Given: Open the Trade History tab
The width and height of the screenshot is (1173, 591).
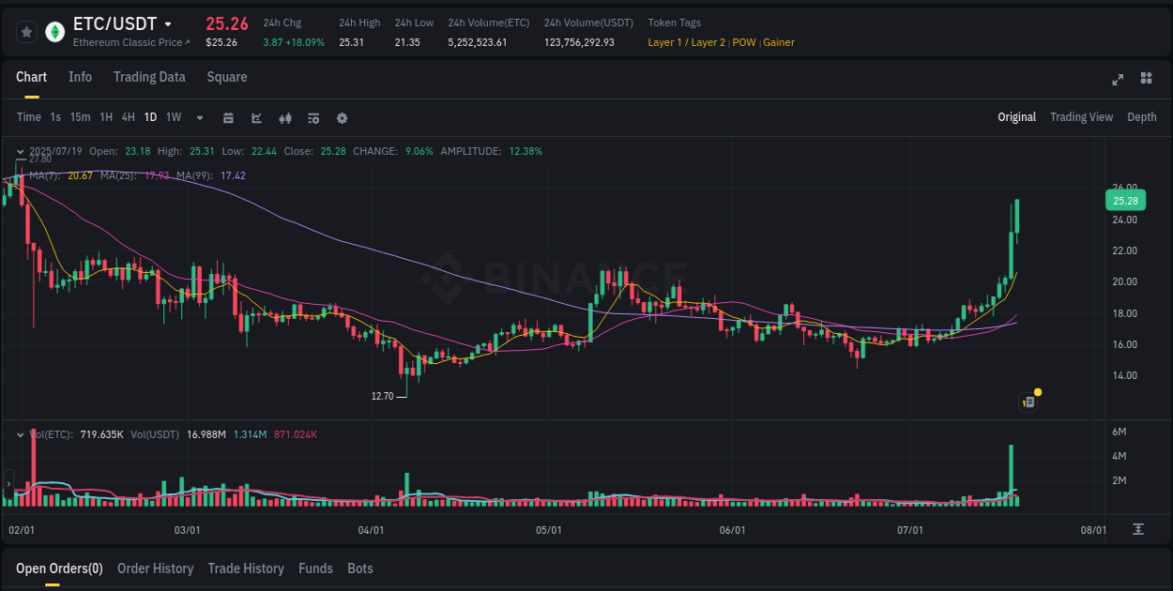Looking at the screenshot, I should pyautogui.click(x=246, y=568).
